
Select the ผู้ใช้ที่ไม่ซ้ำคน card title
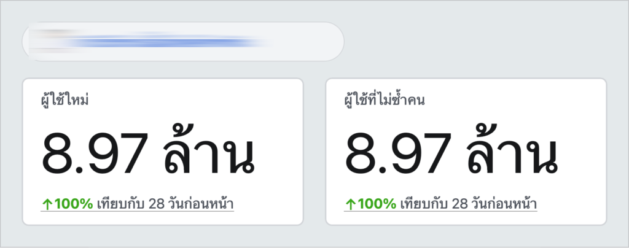pyautogui.click(x=385, y=100)
